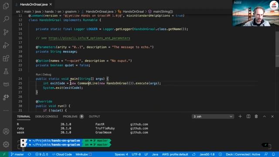The image size is (279, 157).
Task: Switch to the TERMINAL tab
Action: pyautogui.click(x=24, y=116)
